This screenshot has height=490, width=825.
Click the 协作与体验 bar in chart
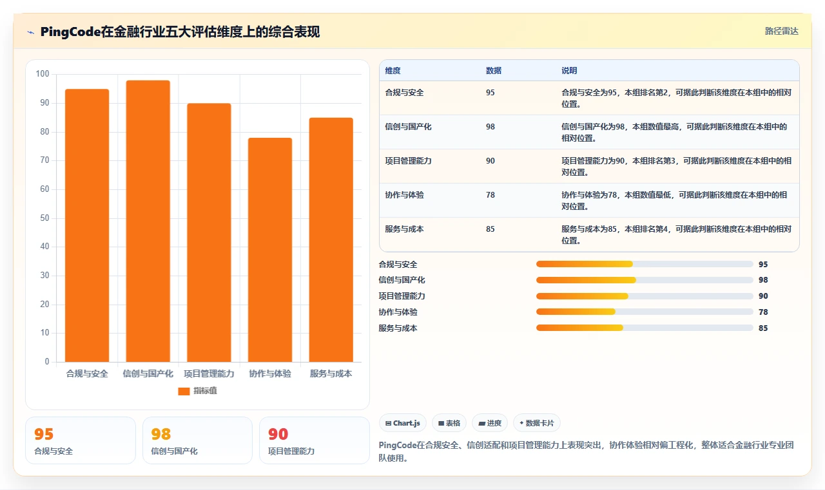(270, 250)
